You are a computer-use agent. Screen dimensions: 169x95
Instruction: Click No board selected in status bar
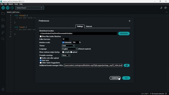click(157, 94)
